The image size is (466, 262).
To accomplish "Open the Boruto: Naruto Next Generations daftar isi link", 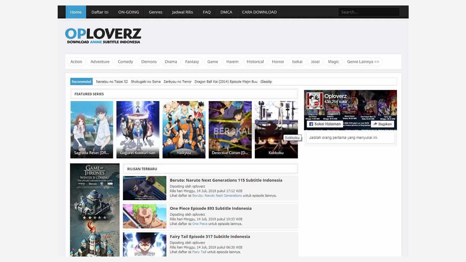I will click(217, 195).
